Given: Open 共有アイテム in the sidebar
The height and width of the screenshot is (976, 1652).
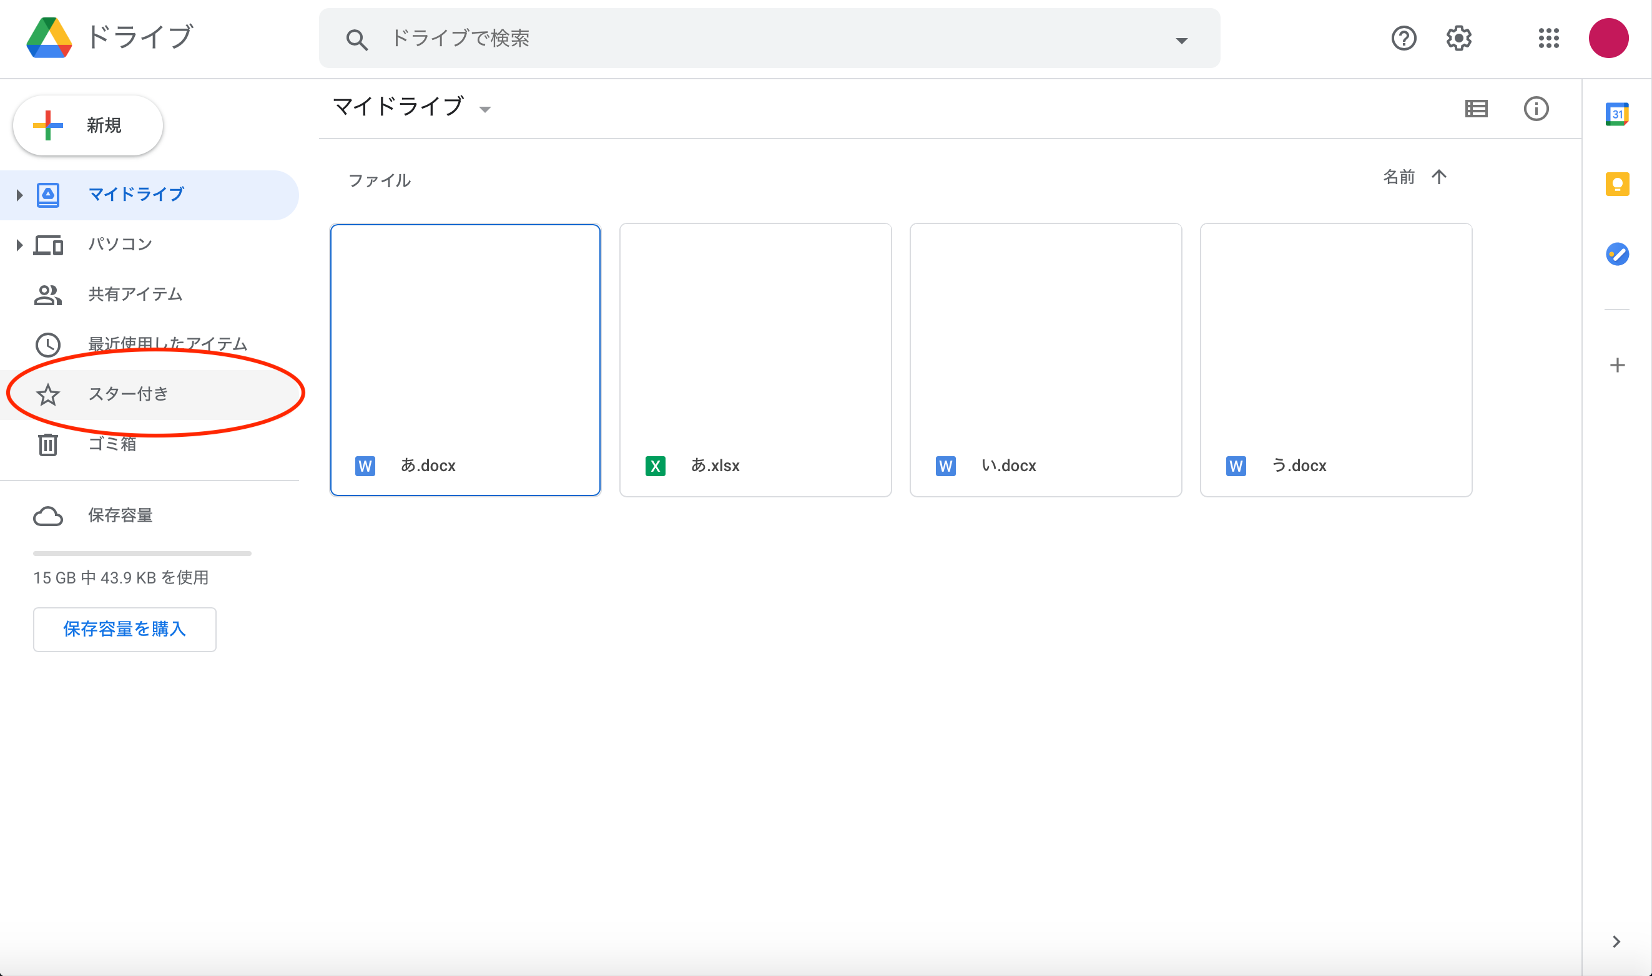Looking at the screenshot, I should point(149,295).
